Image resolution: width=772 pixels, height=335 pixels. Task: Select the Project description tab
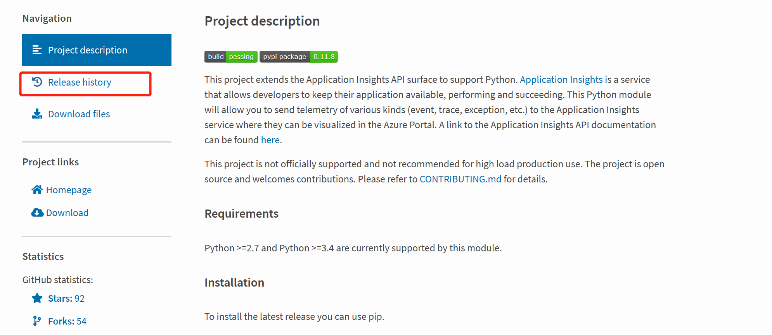[97, 50]
